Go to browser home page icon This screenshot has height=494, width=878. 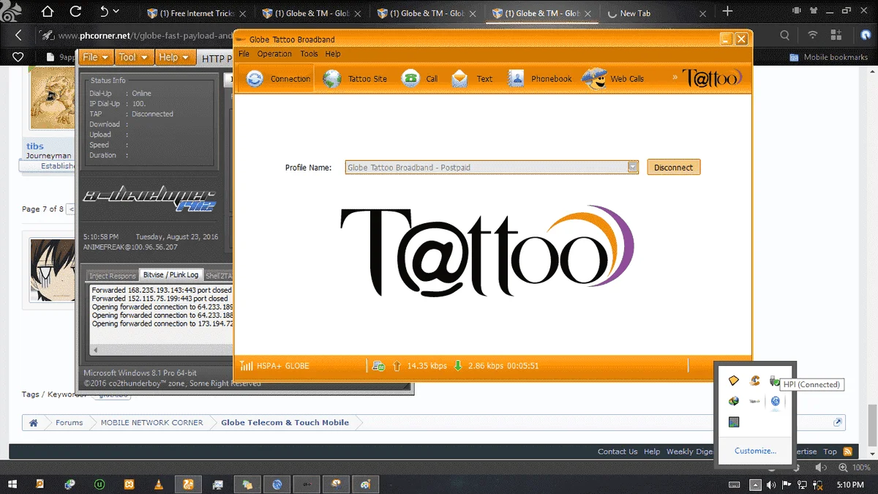pos(48,12)
